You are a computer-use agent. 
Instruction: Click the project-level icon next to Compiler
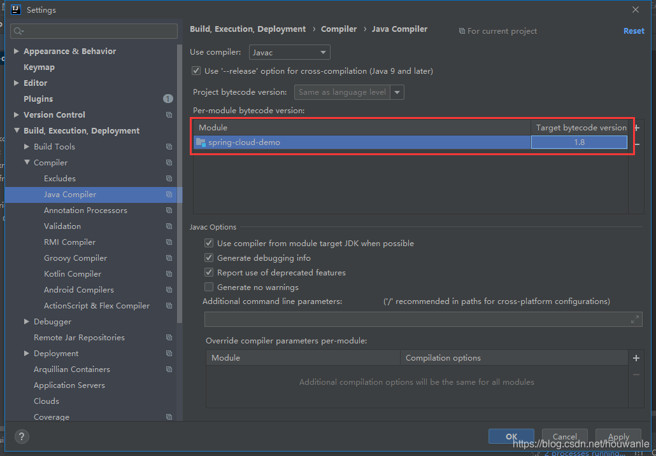pyautogui.click(x=169, y=162)
